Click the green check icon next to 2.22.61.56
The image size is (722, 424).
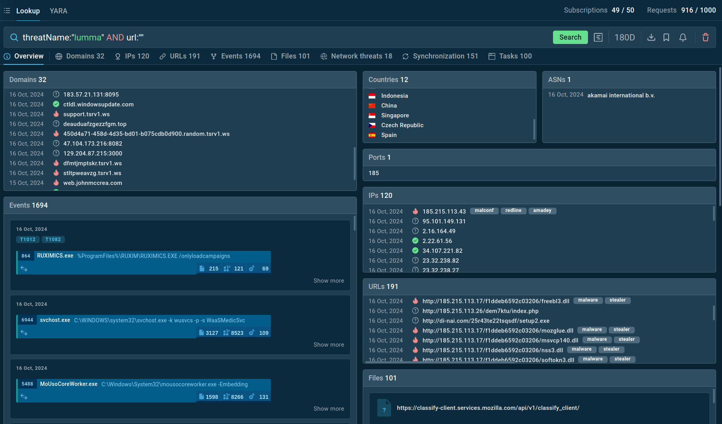coord(415,241)
